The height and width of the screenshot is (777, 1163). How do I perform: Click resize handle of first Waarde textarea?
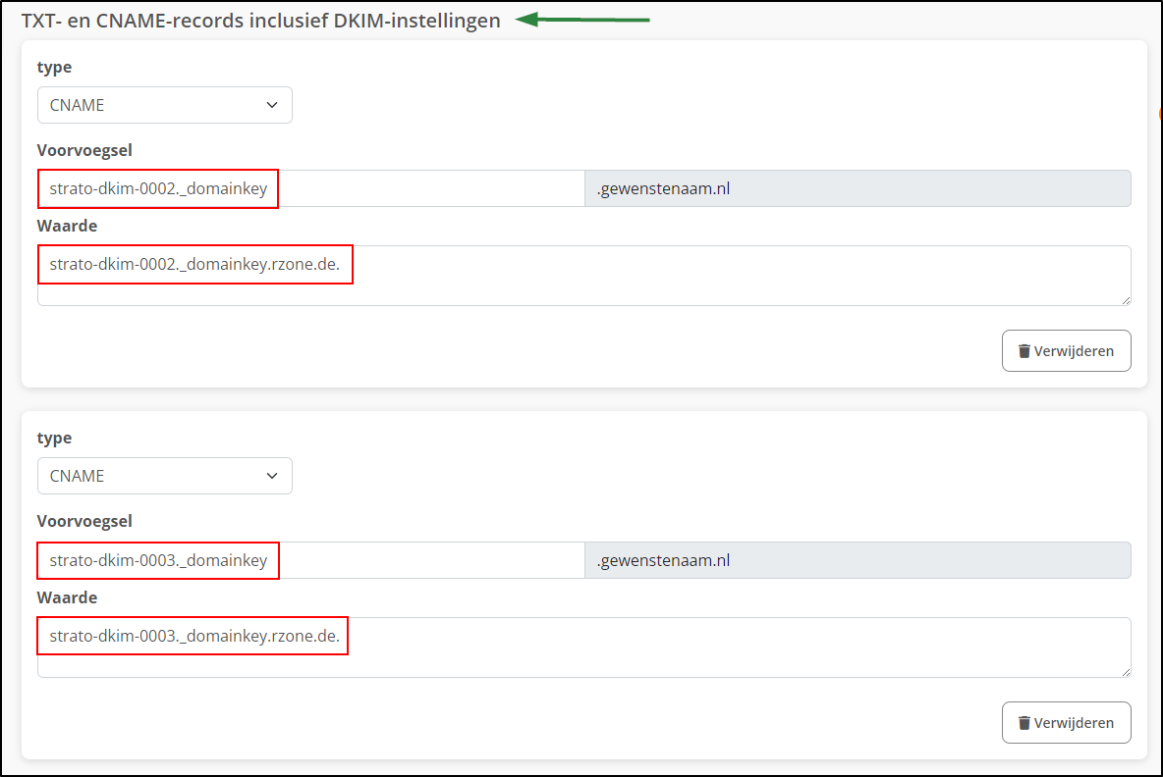pos(1125,299)
